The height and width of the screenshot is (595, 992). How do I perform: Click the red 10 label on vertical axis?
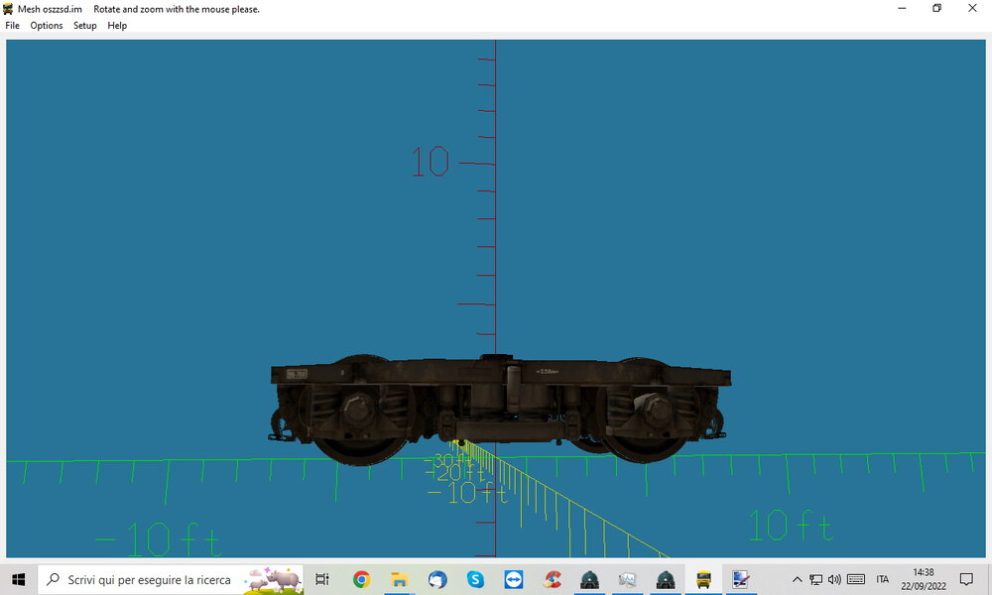pyautogui.click(x=431, y=162)
